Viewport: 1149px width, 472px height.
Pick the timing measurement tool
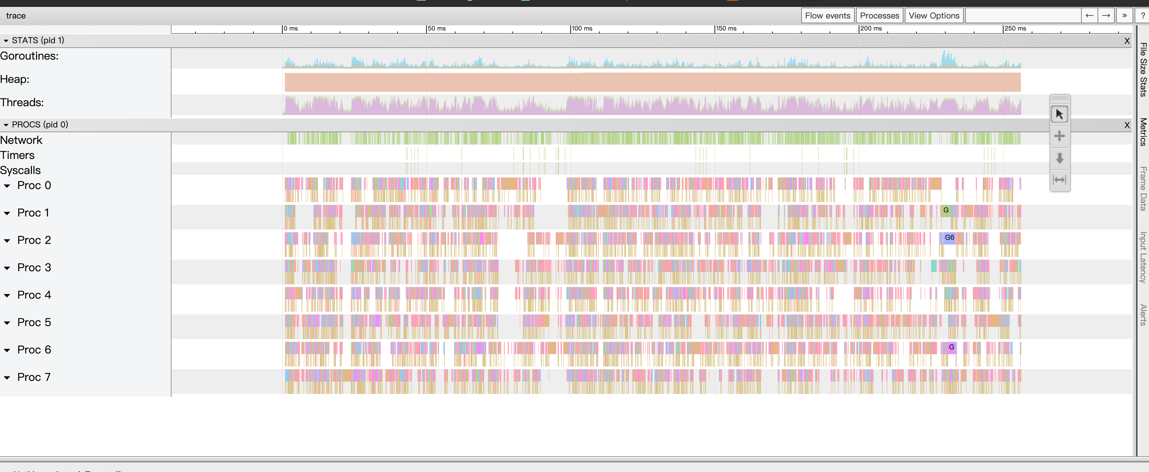(x=1059, y=179)
